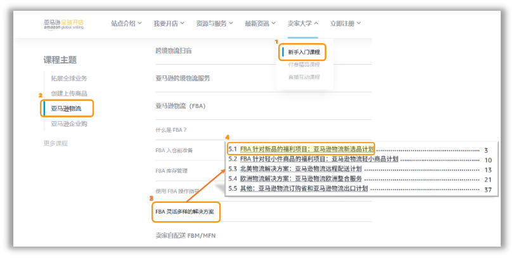Click page number 10 of chapter 5.2
The image size is (514, 258).
coord(488,160)
